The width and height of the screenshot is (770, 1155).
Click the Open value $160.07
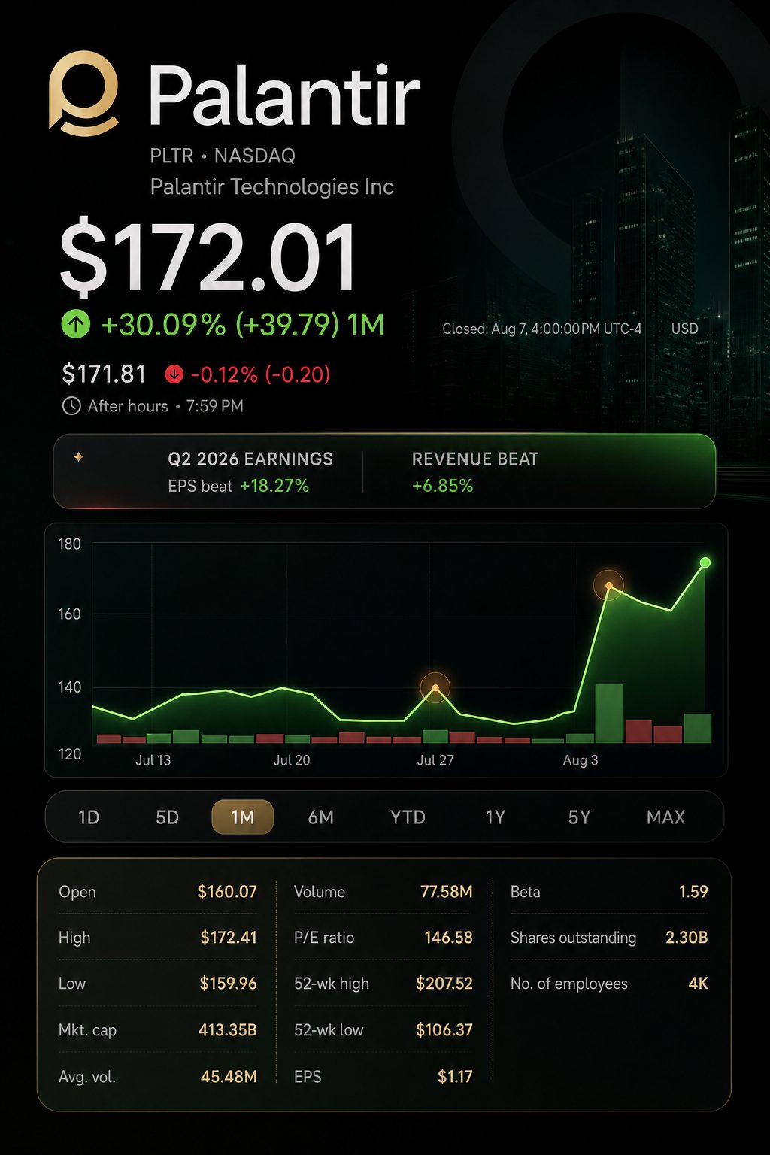[227, 892]
